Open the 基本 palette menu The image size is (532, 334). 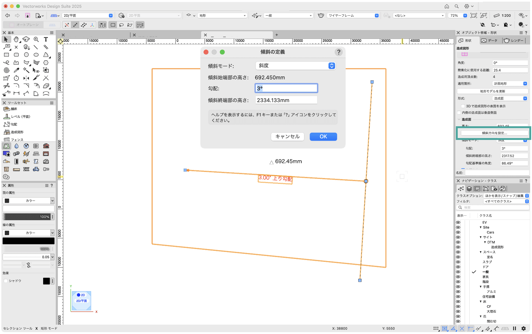[52, 33]
